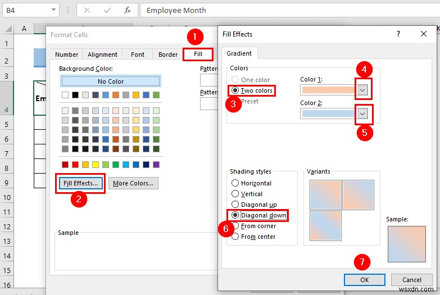This screenshot has height=295, width=440.
Task: Click the Color 2 light blue box
Action: pos(329,114)
